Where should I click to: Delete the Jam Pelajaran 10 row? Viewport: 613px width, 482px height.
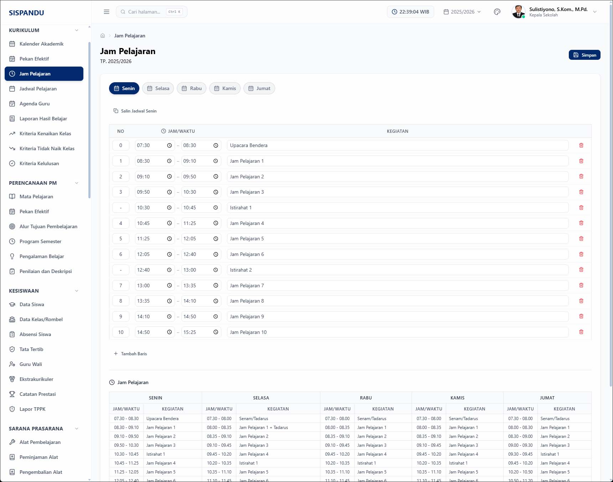click(x=581, y=332)
